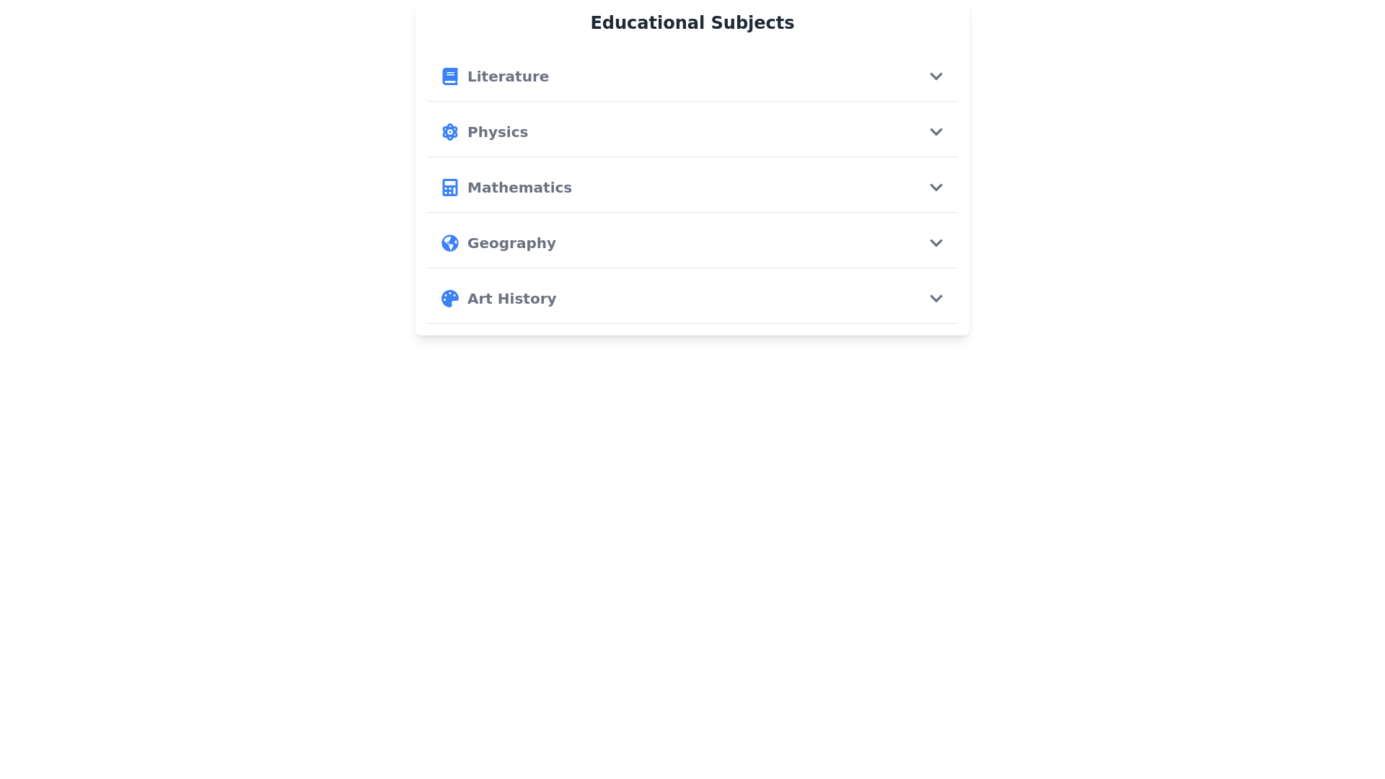Click the Mathematics subject title text

(x=519, y=188)
